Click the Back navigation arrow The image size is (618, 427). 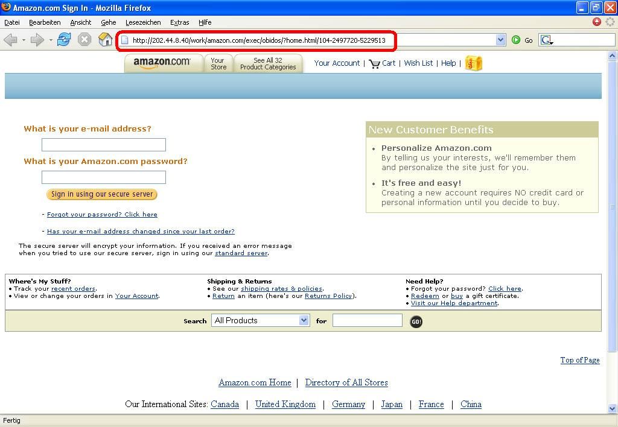coord(11,40)
